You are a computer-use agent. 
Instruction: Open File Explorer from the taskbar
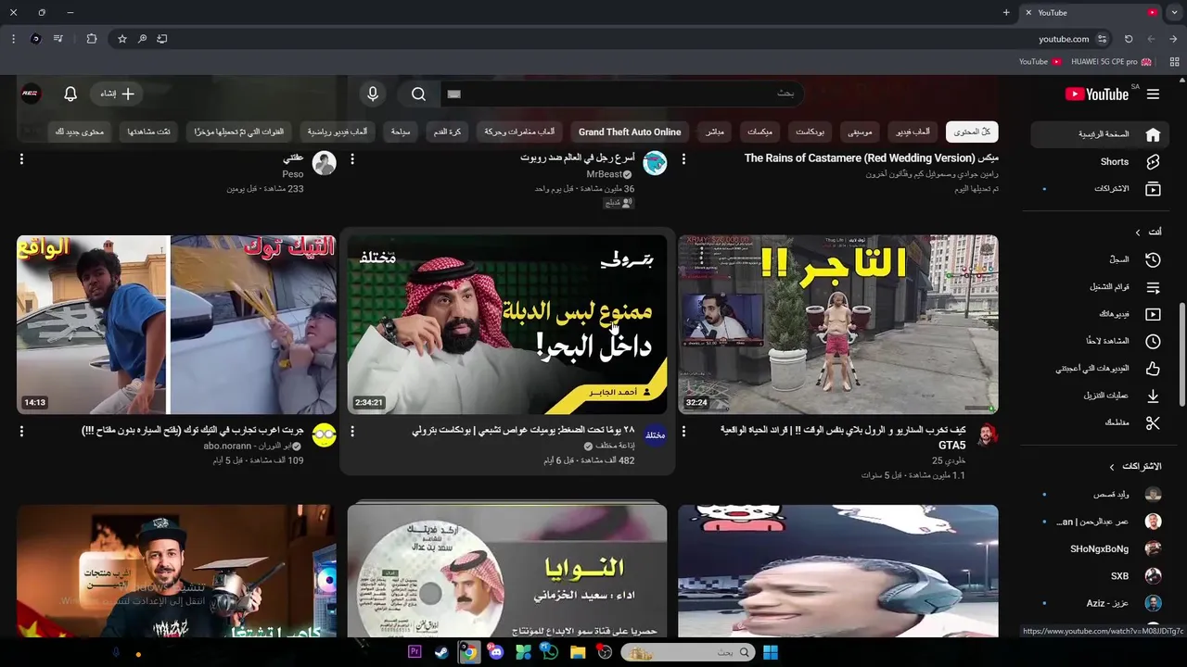(578, 652)
